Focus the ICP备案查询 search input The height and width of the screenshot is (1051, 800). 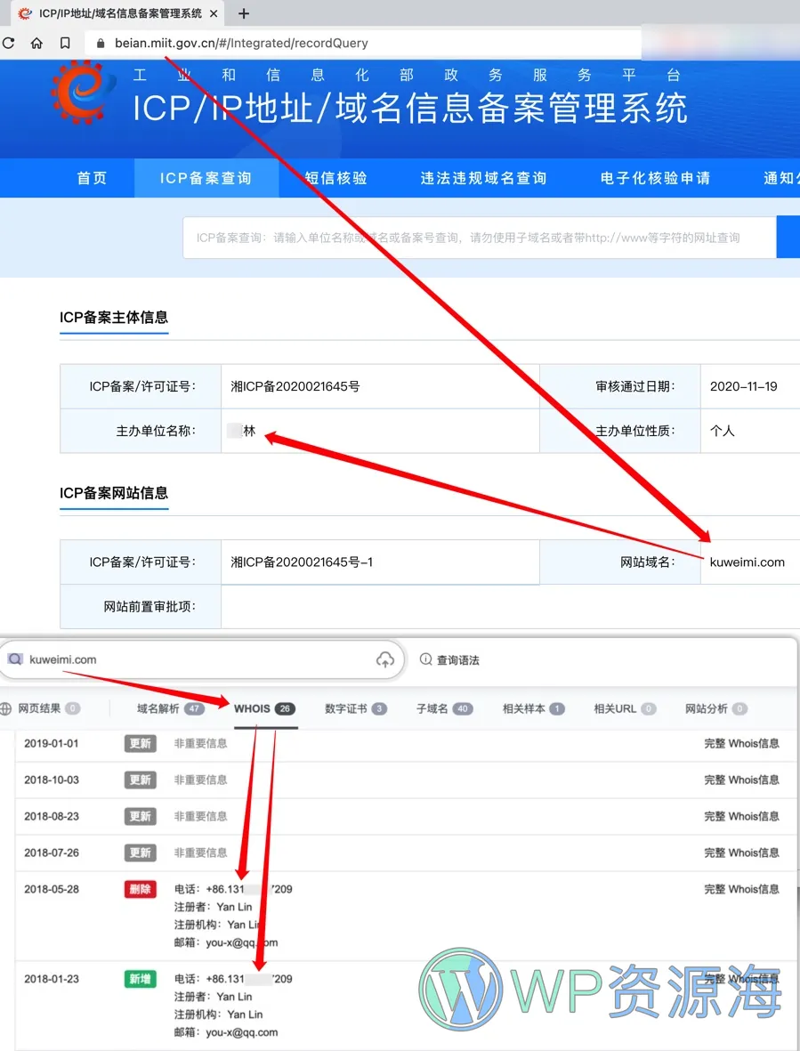[479, 238]
